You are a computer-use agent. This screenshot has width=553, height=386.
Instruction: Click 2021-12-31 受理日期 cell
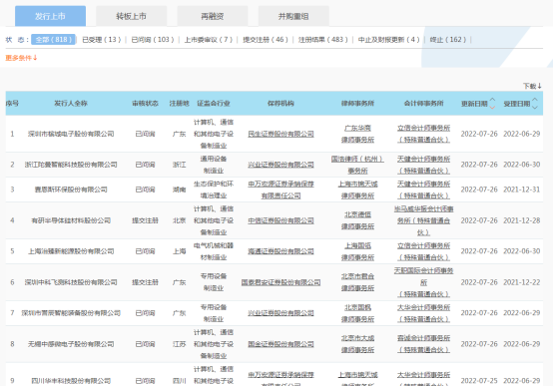(522, 190)
